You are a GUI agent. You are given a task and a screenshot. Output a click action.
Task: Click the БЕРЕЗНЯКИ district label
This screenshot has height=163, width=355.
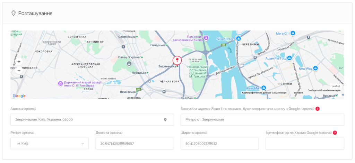(x=251, y=45)
